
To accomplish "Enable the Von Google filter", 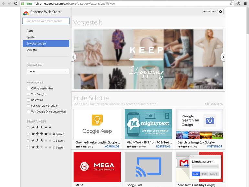I will (x=28, y=94).
